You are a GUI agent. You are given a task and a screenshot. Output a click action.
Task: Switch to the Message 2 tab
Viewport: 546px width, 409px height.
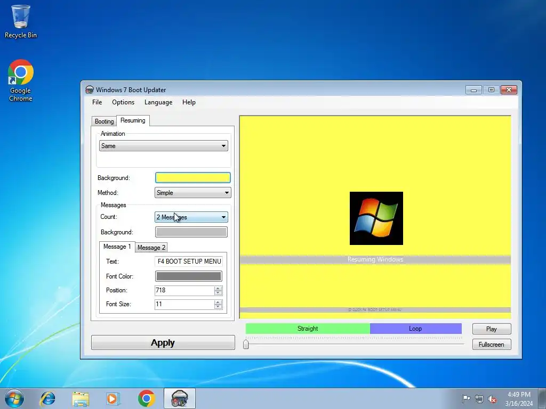point(151,247)
